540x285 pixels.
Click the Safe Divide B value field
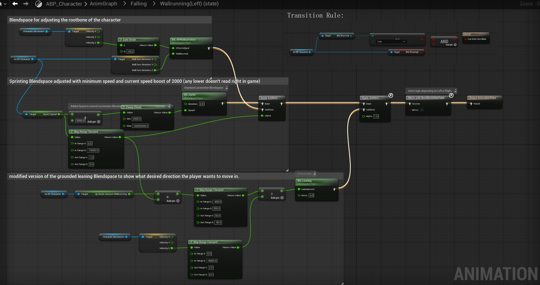pyautogui.click(x=130, y=52)
